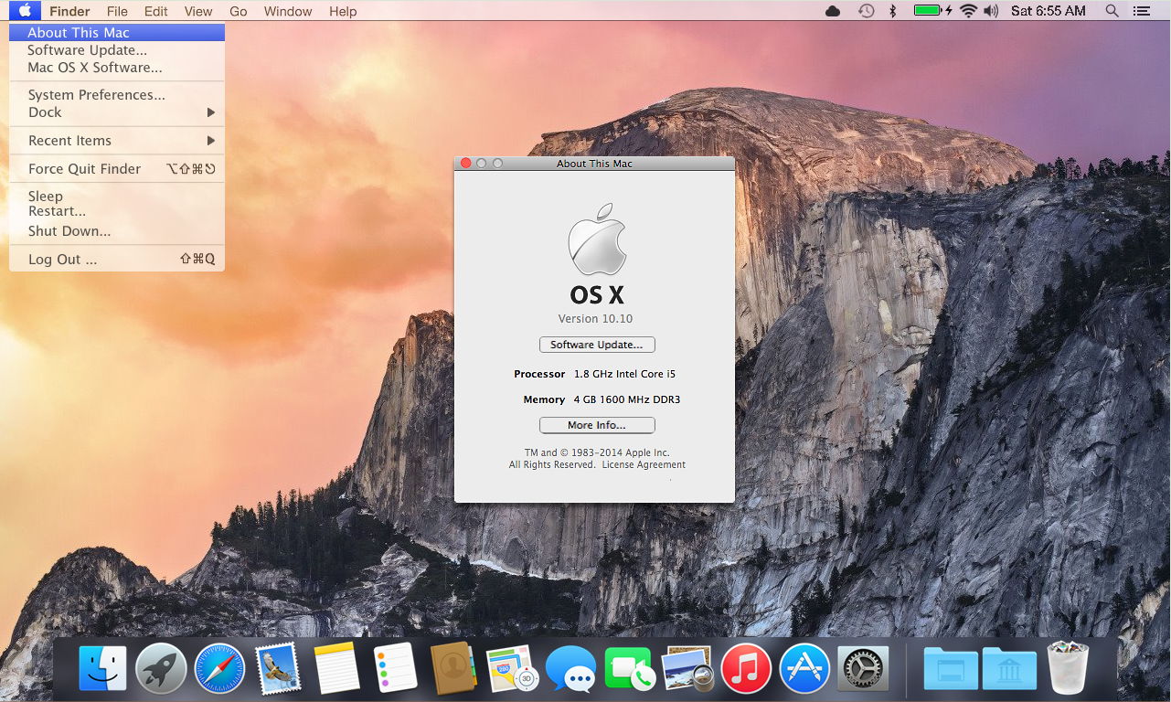Screen dimensions: 1171x702
Task: Choose Software Update... in Apple menu
Action: point(117,50)
